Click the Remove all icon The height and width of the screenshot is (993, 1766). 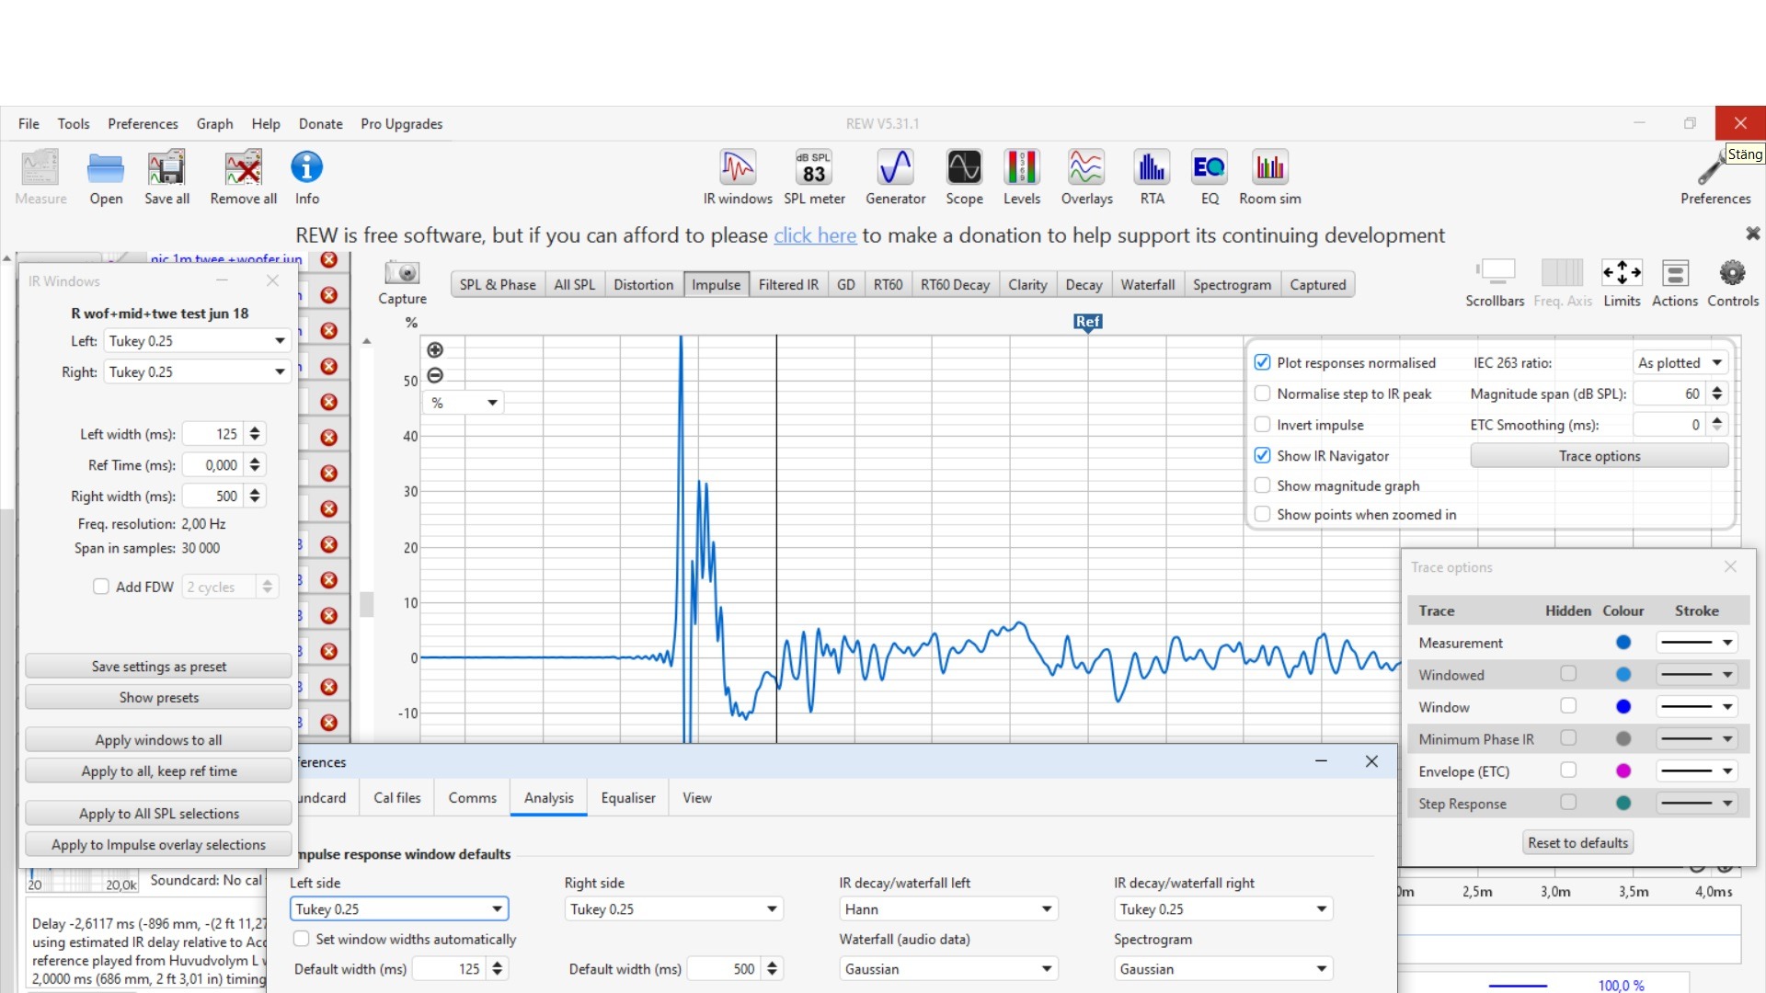[x=243, y=177]
